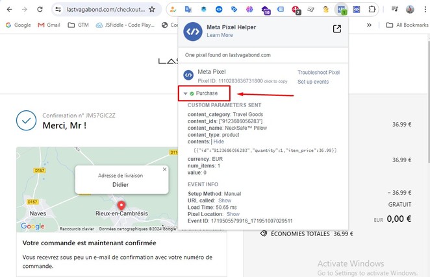This screenshot has width=430, height=277.
Task: Open the yellow duck extension icon
Action: [326, 9]
